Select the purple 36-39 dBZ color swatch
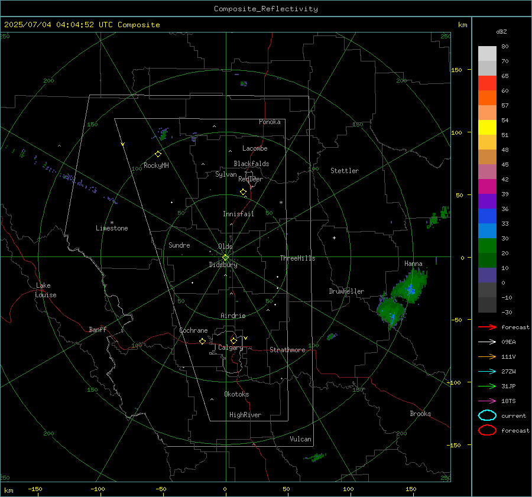The height and width of the screenshot is (497, 532). click(487, 201)
